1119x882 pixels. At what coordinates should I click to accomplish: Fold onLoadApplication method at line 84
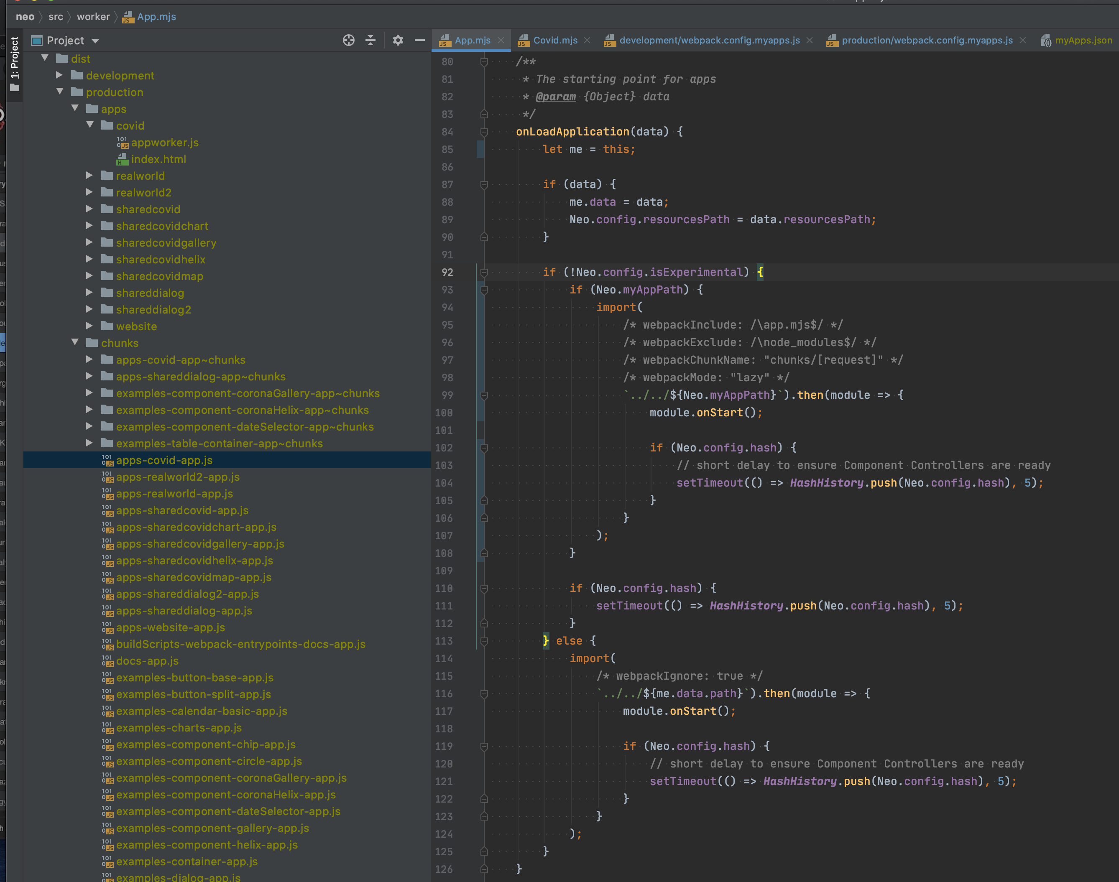tap(484, 132)
